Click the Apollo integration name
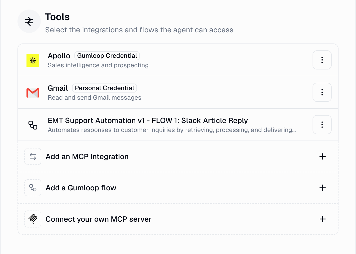The image size is (356, 254). point(59,56)
